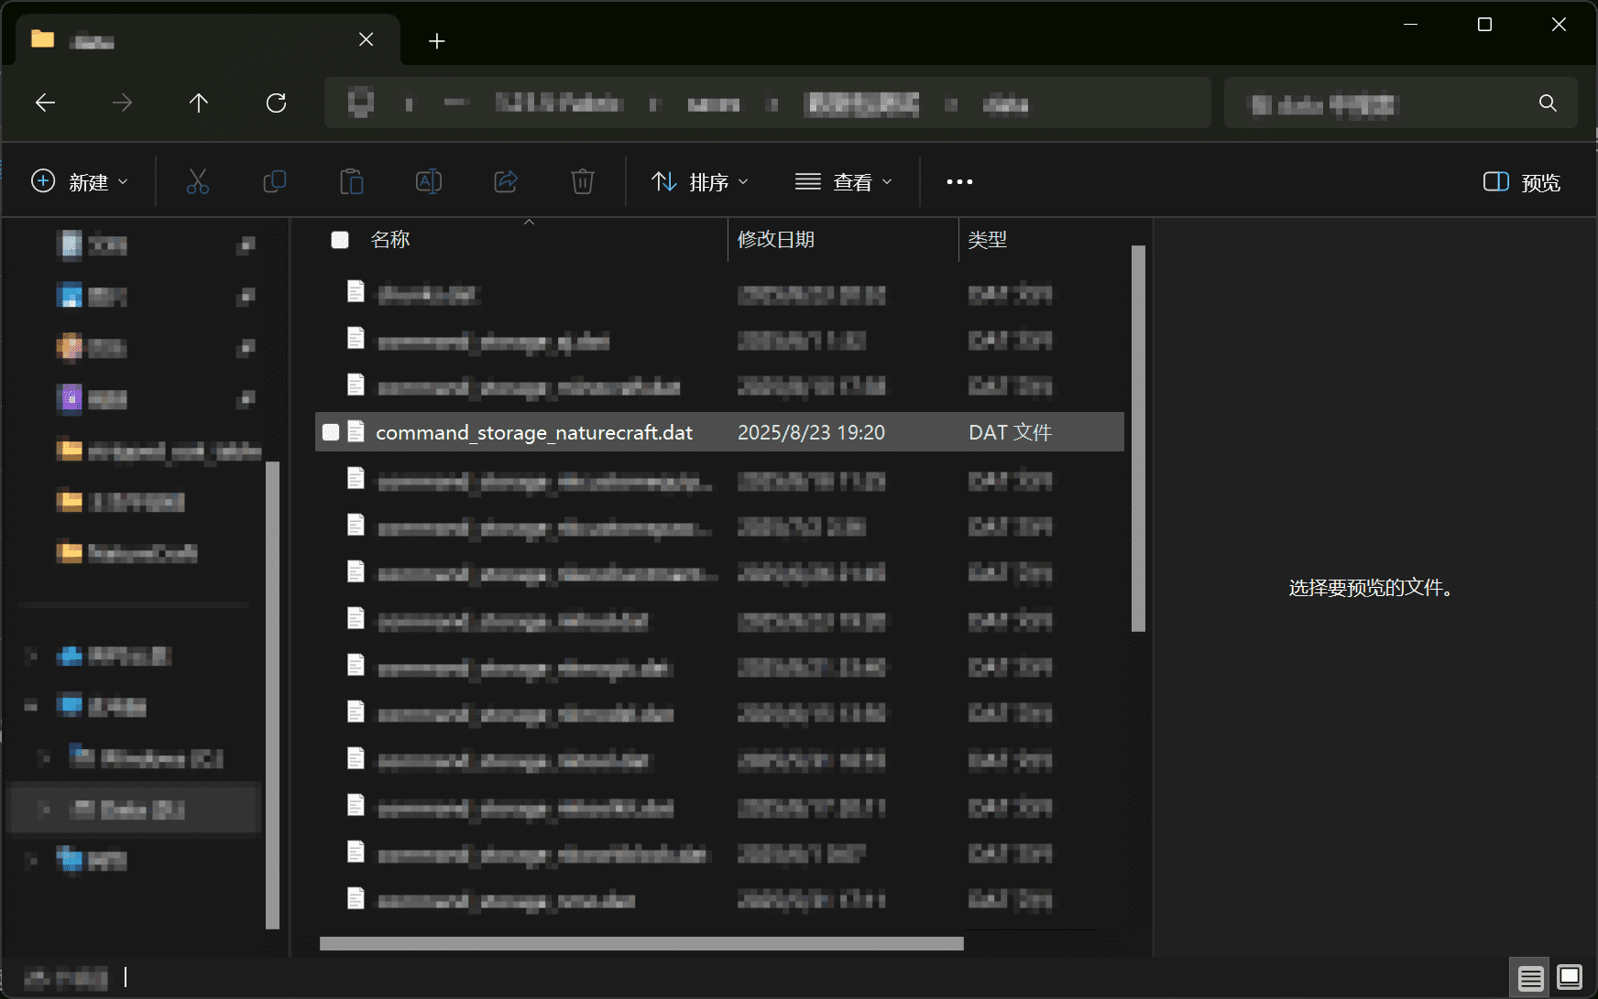Screen dimensions: 1598x999
Task: Click the Delete trash can icon
Action: [582, 182]
